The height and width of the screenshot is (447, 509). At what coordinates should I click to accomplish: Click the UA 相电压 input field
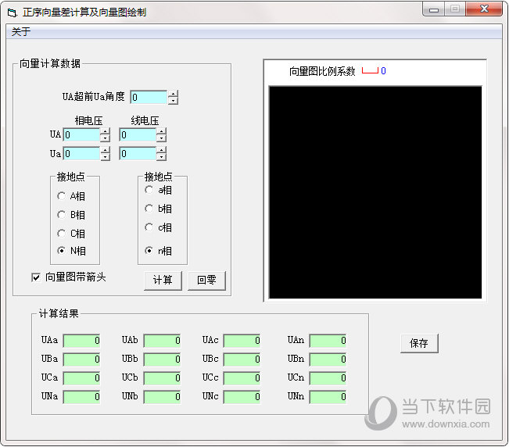(81, 134)
